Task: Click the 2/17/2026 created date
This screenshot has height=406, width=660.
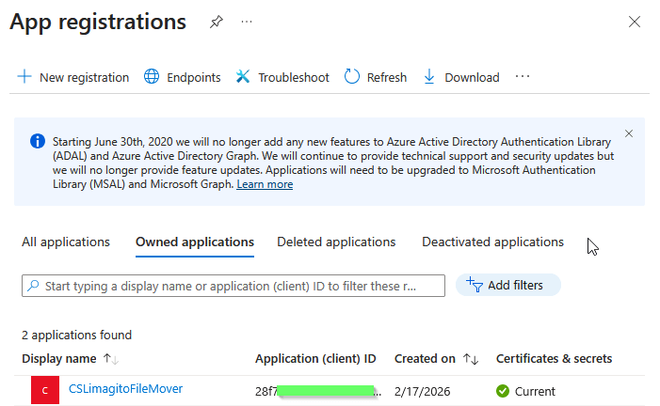Action: tap(422, 391)
